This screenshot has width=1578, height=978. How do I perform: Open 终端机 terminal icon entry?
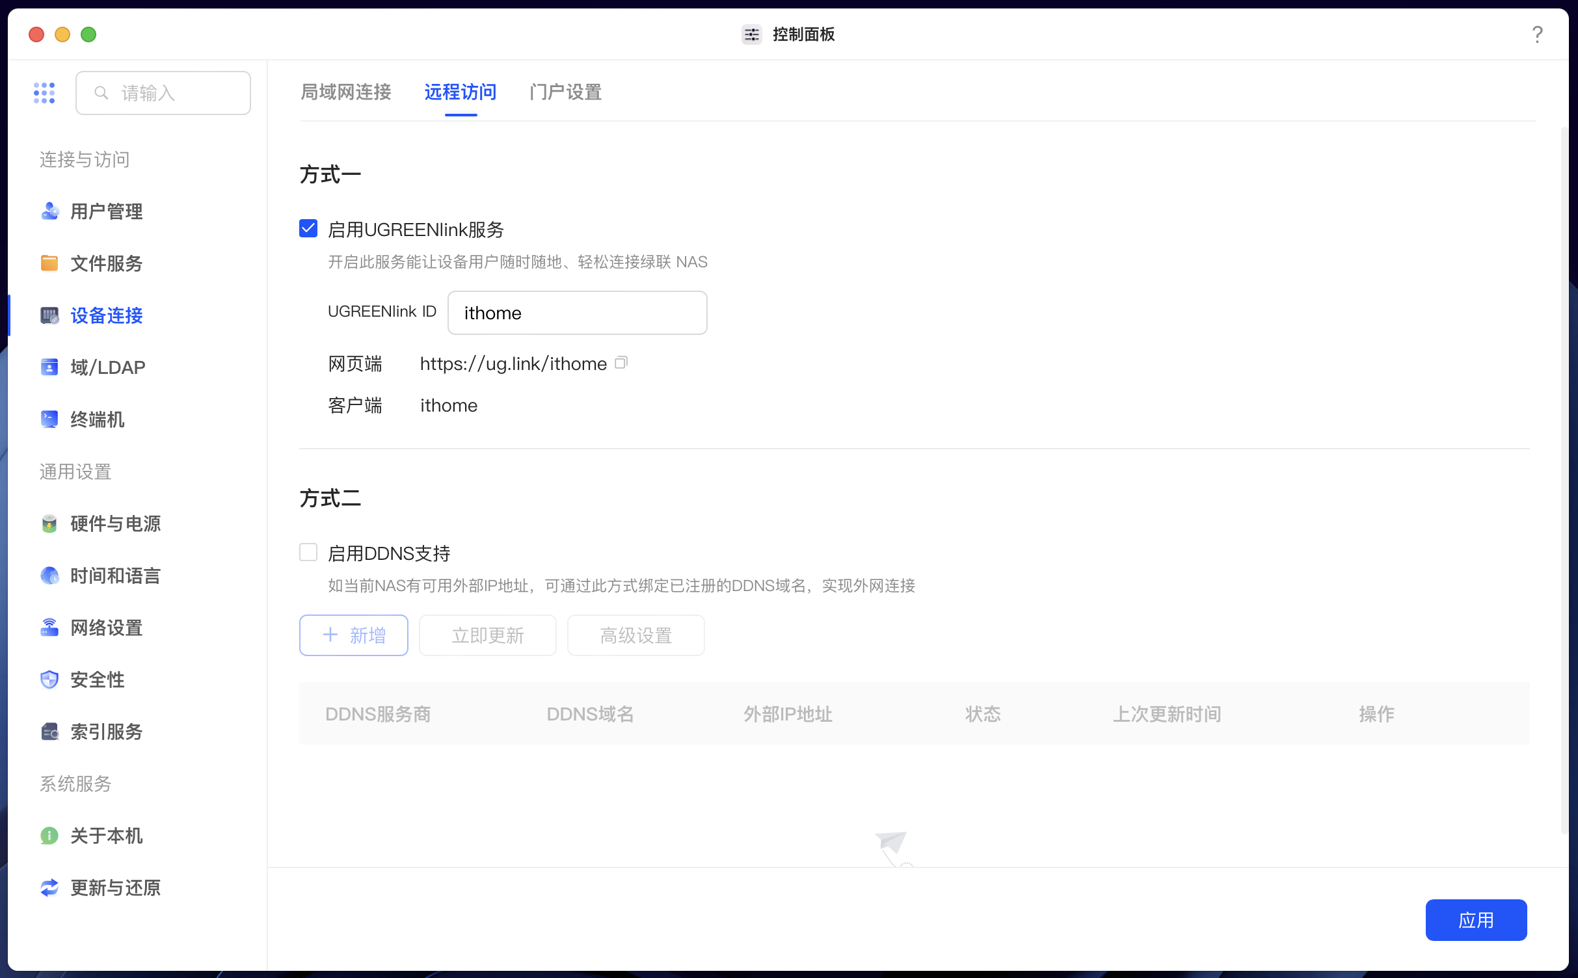(x=49, y=419)
